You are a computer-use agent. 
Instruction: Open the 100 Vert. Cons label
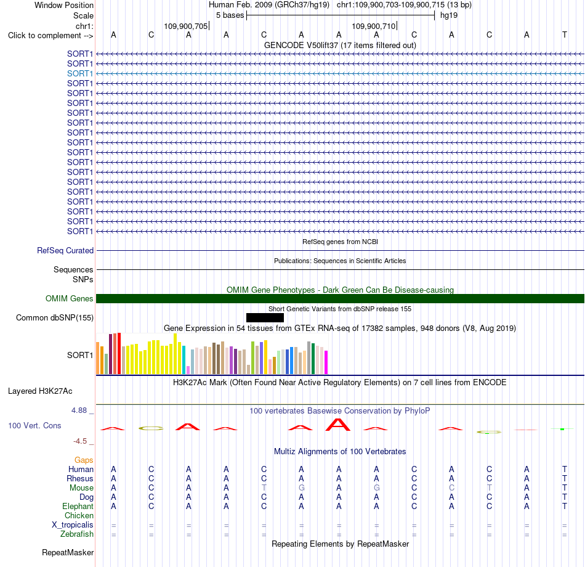34,425
